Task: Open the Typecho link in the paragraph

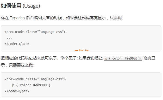Action: pos(17,18)
